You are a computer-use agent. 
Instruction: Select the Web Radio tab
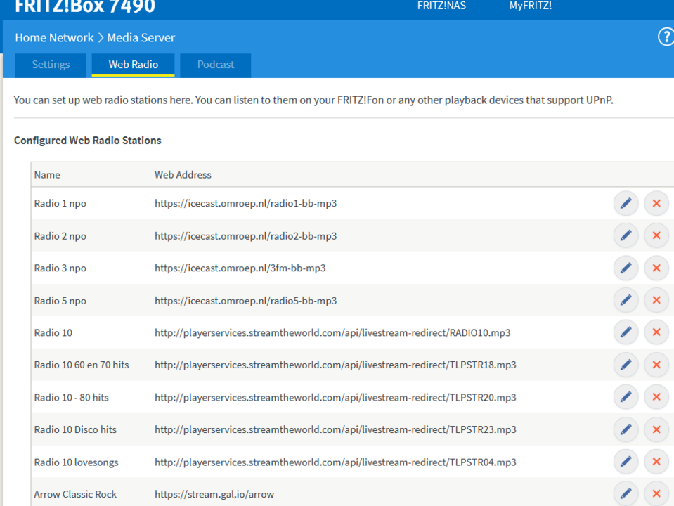[x=133, y=65]
